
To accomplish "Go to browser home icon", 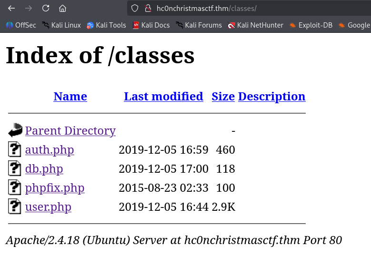I will (62, 8).
